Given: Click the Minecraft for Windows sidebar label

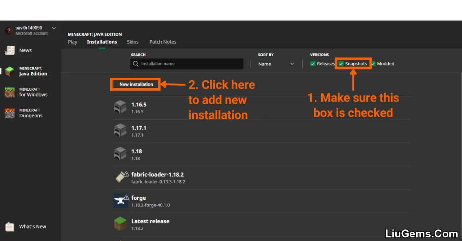Looking at the screenshot, I should [x=33, y=92].
